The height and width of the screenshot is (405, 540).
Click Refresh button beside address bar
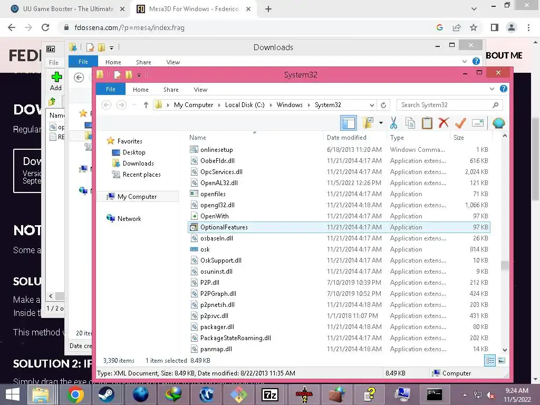click(383, 105)
